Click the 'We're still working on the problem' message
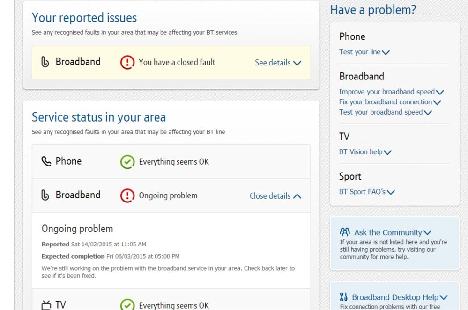Screen dimensions: 468x310 tap(168, 272)
